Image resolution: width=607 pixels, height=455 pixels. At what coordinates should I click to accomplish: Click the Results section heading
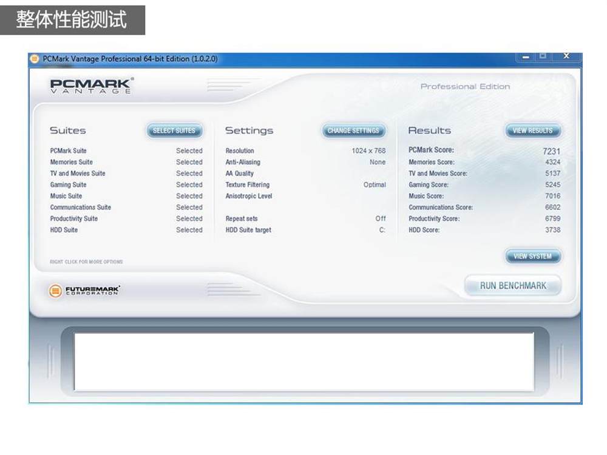(430, 130)
